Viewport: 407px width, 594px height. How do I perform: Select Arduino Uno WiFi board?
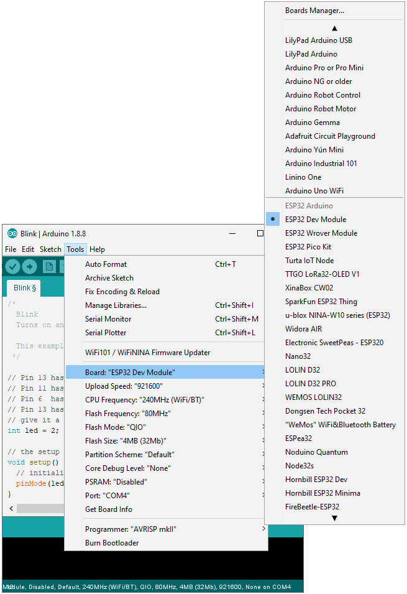click(335, 190)
